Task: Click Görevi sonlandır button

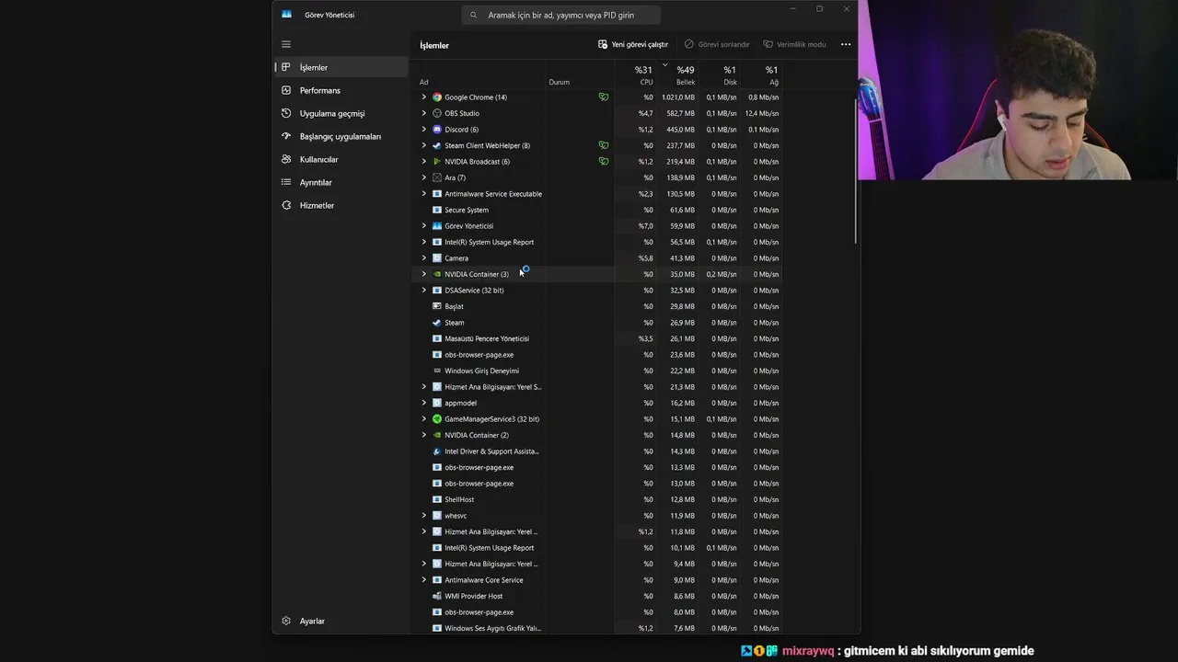Action: [717, 44]
